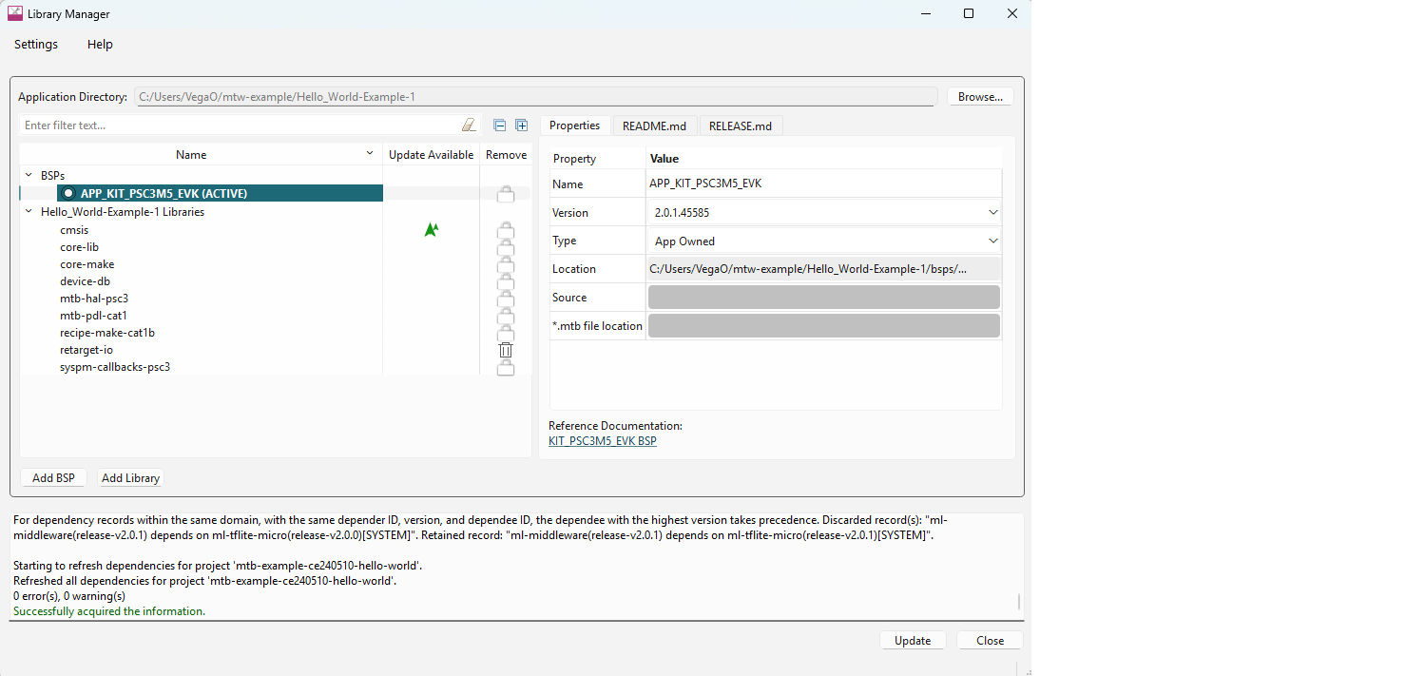This screenshot has width=1425, height=676.
Task: Click the Library Manager app icon in the title bar
Action: coord(15,14)
